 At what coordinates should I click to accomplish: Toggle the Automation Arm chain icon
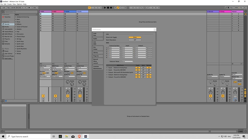coord(118,7)
